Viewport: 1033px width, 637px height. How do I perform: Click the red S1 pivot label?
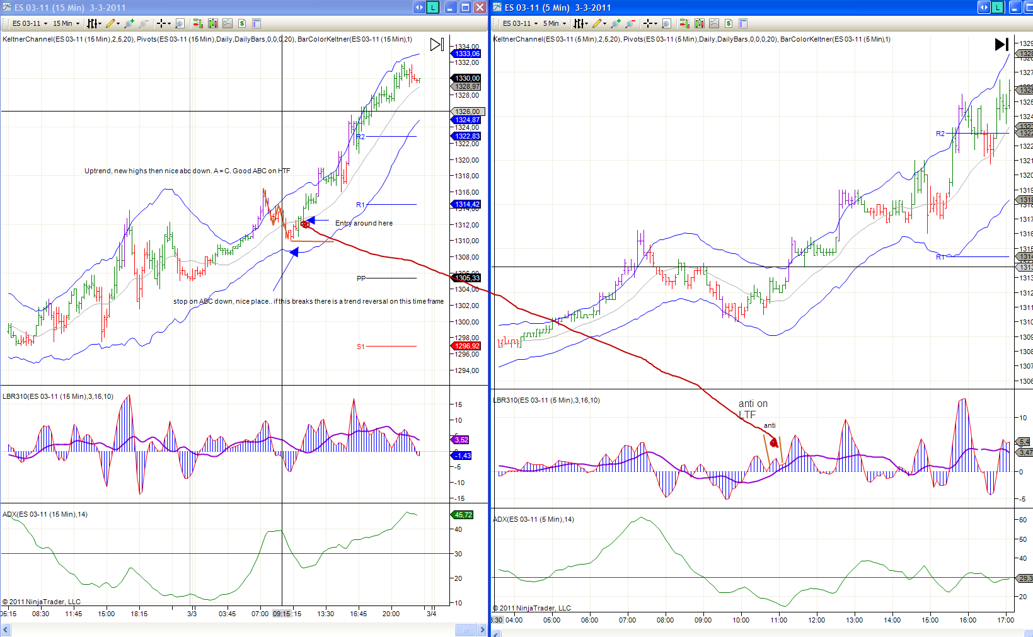pyautogui.click(x=361, y=347)
